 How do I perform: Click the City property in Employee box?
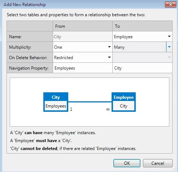(x=123, y=106)
